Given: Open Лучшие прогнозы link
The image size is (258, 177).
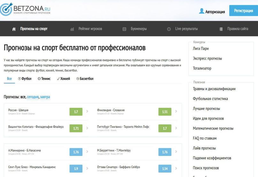Looking at the screenshot, I should [206, 109].
